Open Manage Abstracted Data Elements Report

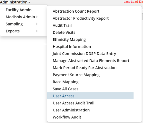(x=91, y=61)
